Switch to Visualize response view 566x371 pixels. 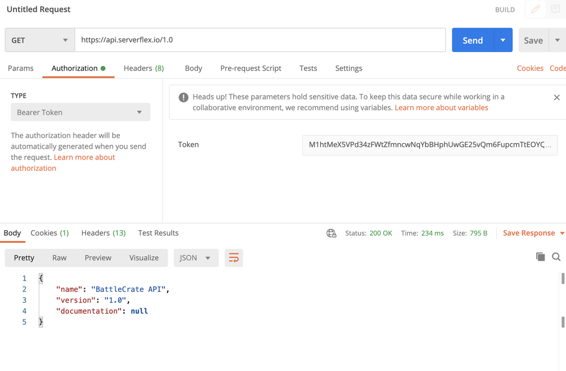[144, 258]
